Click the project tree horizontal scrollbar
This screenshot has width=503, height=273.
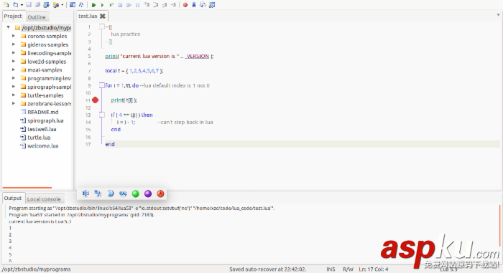point(27,188)
